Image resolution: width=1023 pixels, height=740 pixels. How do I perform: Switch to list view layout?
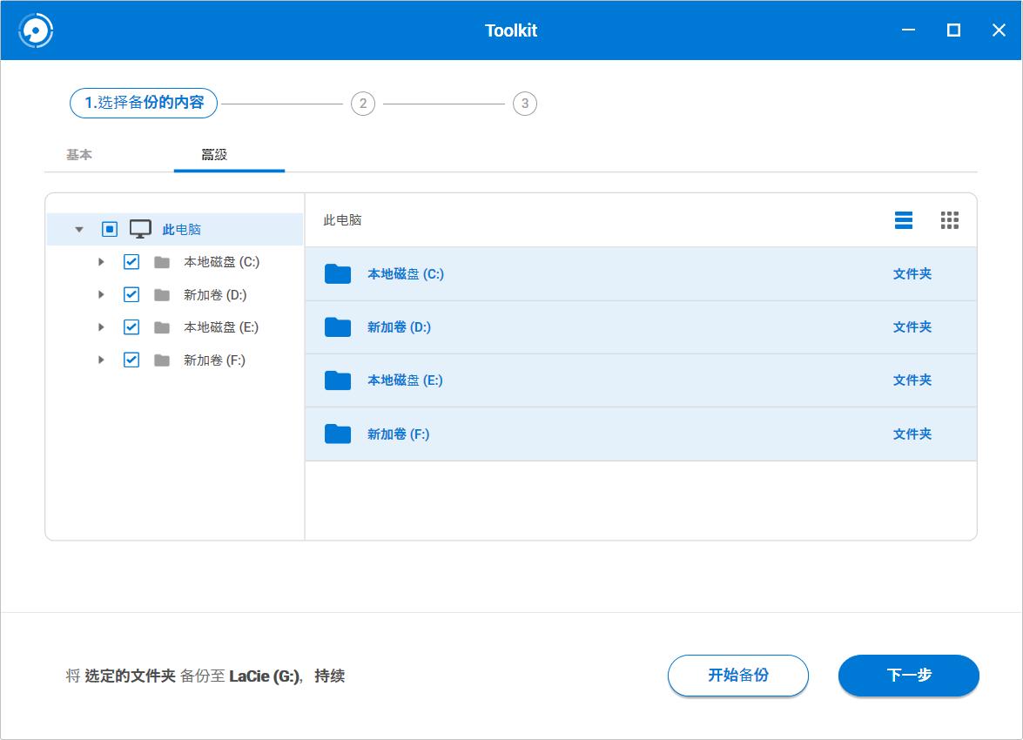point(904,220)
